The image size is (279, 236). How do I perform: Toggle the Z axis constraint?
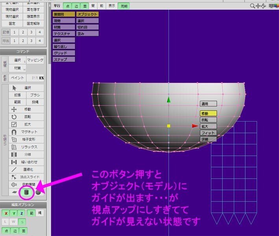(22, 213)
